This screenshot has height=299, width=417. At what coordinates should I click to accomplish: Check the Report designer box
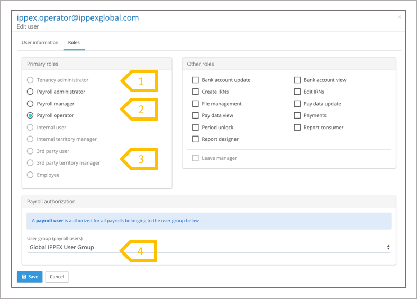(x=196, y=139)
